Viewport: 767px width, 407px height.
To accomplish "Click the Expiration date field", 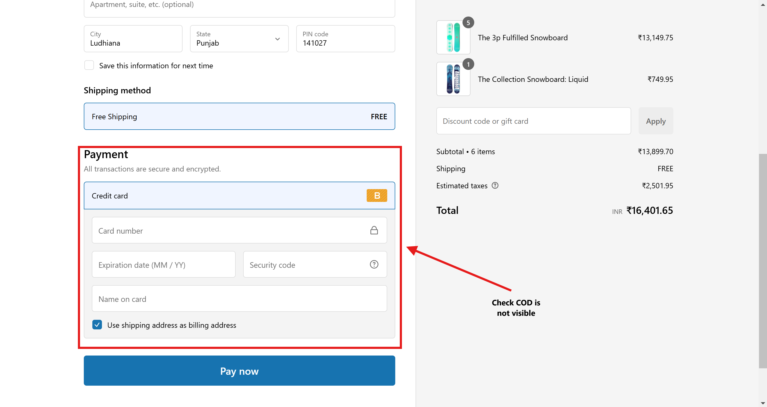I will coord(164,265).
